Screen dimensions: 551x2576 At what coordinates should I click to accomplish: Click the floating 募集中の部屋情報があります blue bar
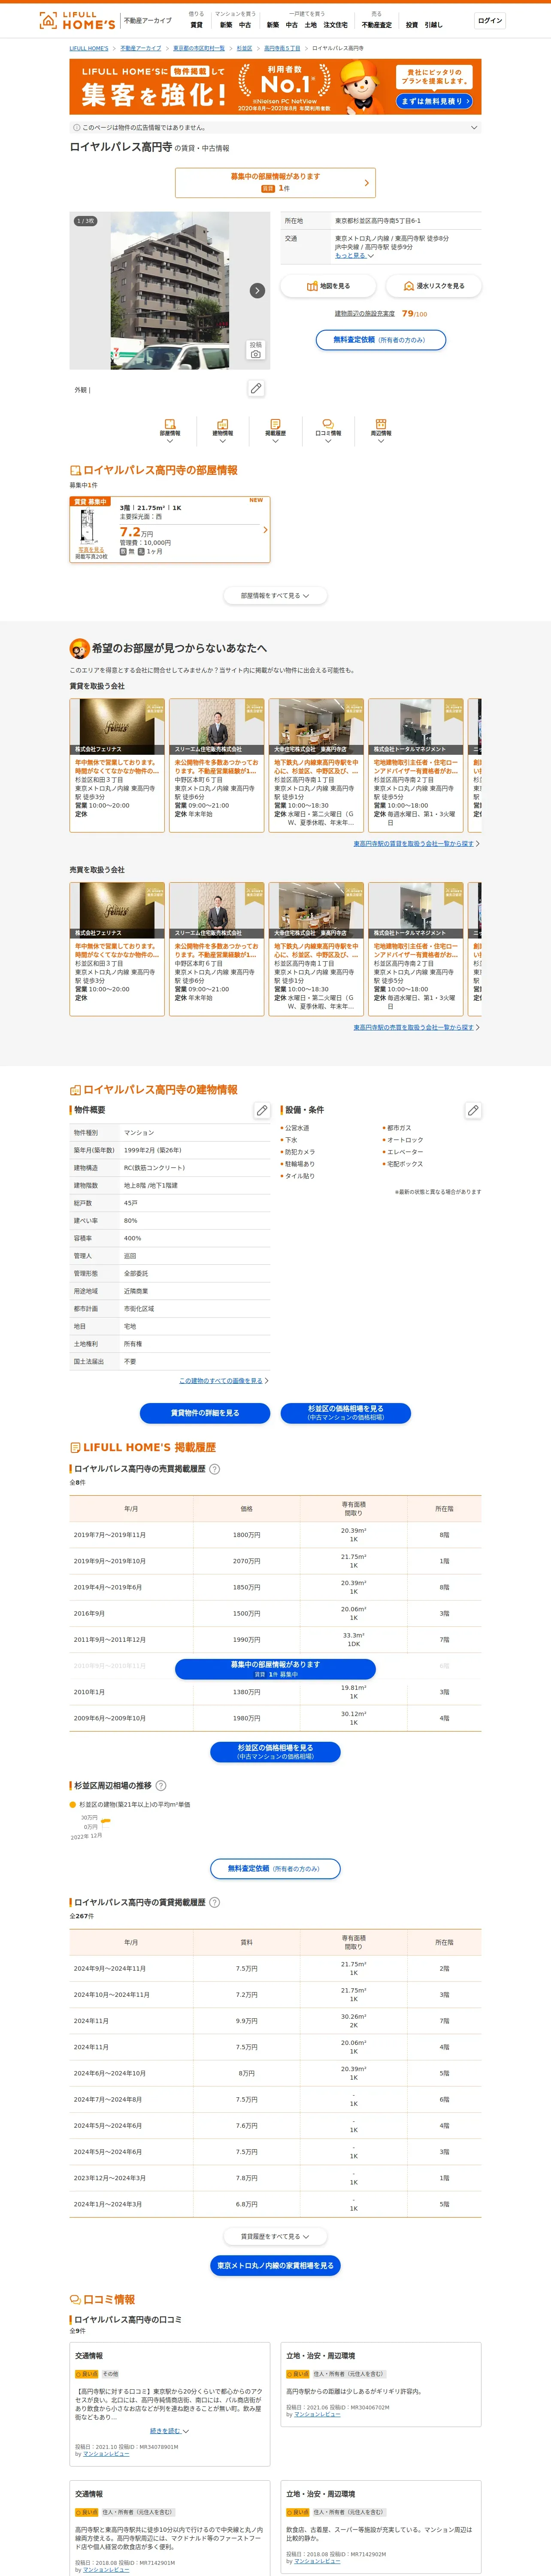(x=275, y=1669)
